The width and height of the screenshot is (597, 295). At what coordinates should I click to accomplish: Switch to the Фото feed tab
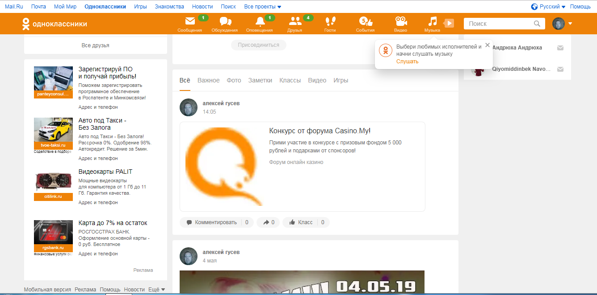pos(234,80)
